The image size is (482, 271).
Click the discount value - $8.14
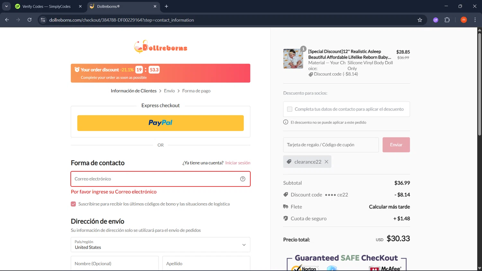pos(402,195)
